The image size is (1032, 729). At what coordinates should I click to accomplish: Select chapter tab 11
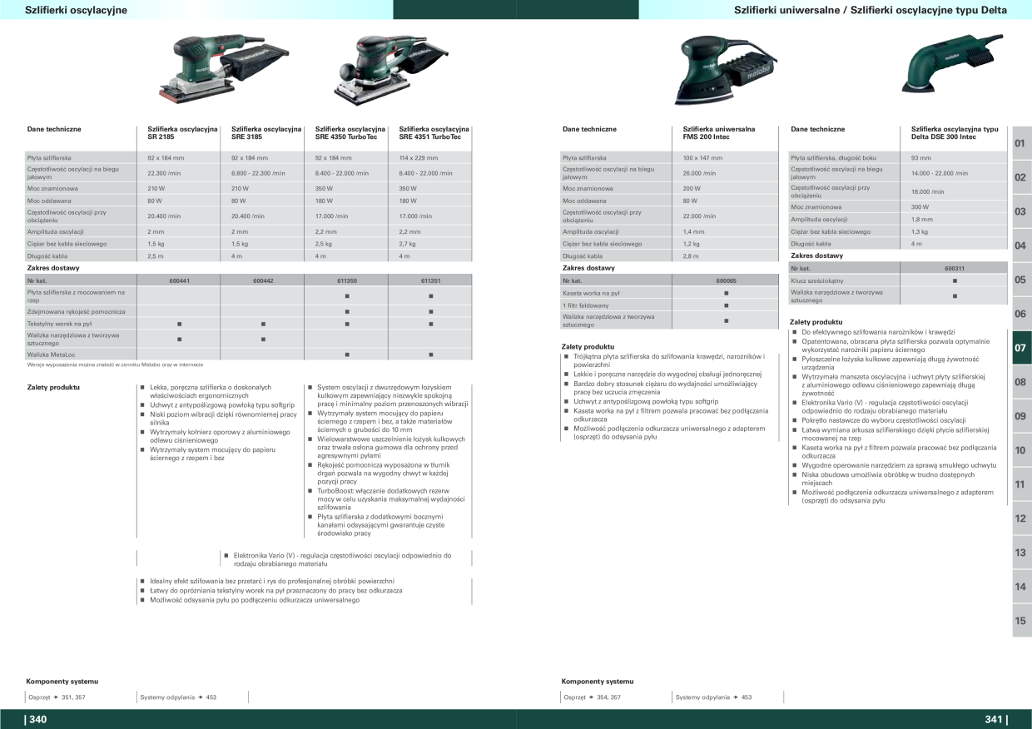click(x=1021, y=484)
